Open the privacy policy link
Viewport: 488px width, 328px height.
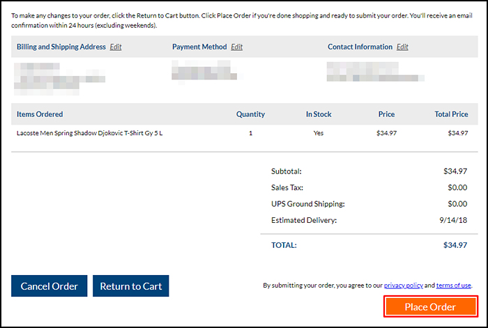404,285
